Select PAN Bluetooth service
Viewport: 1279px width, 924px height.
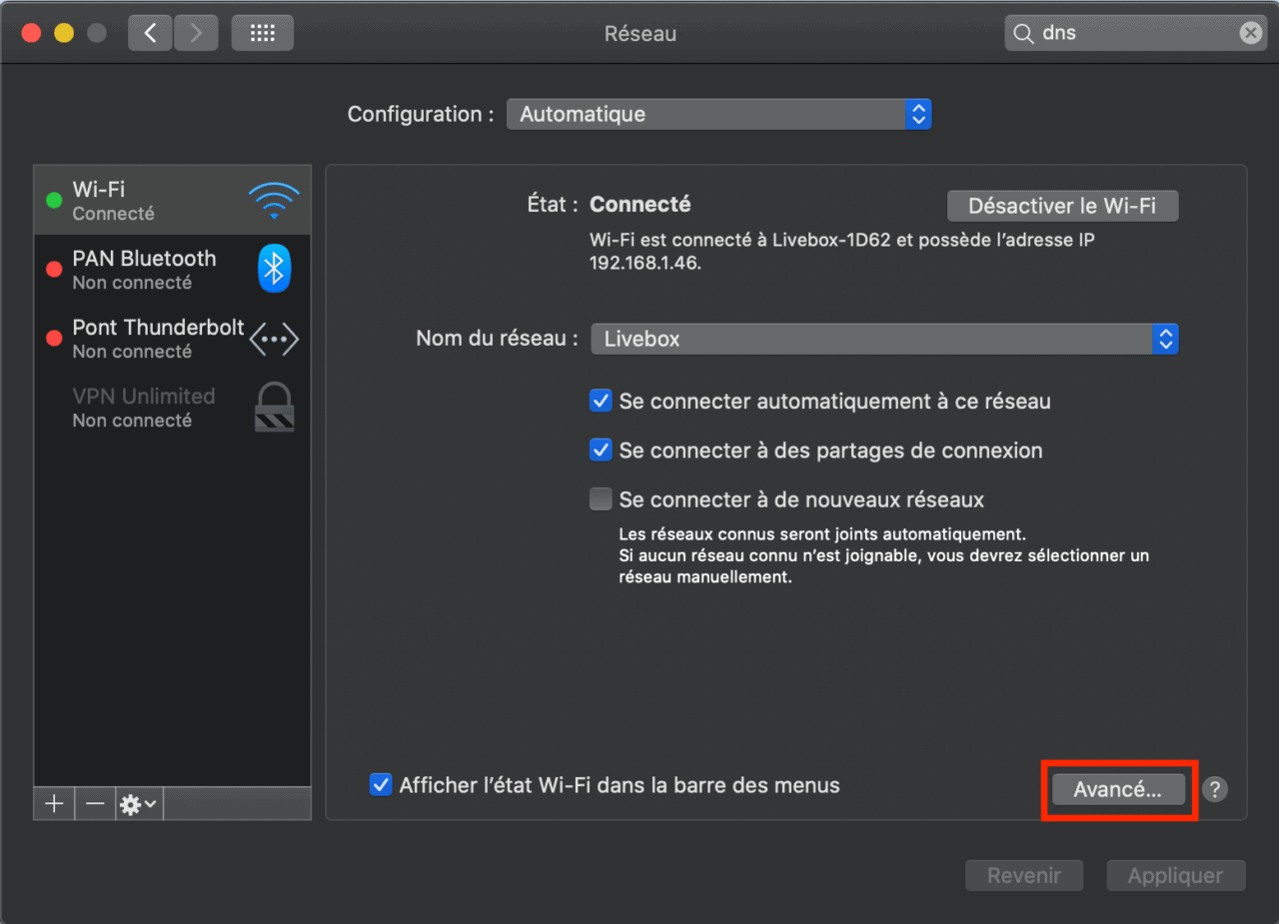pyautogui.click(x=172, y=270)
